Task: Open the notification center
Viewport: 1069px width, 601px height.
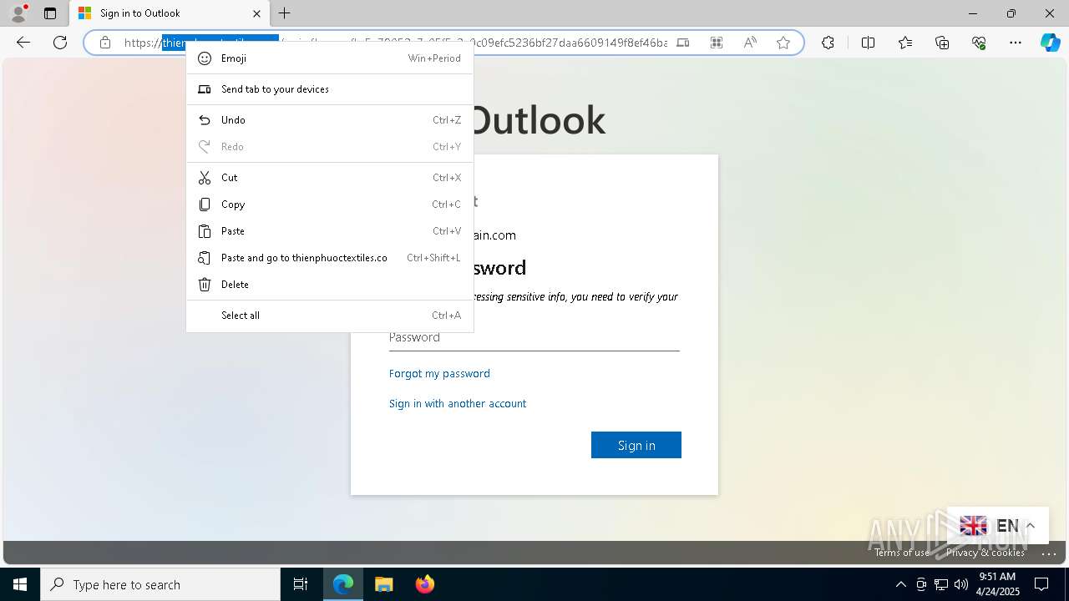Action: (x=1041, y=584)
